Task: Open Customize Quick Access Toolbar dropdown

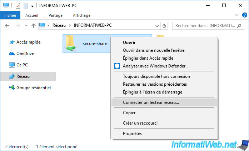Action: pos(32,6)
